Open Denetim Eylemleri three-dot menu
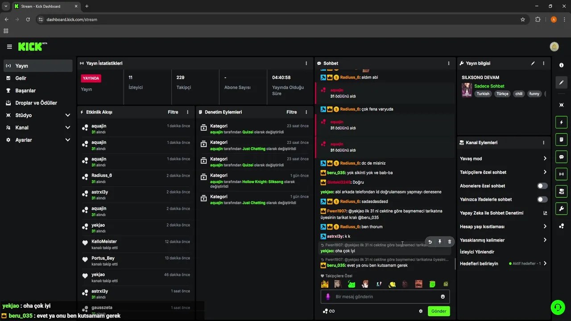Viewport: 571px width, 321px height. coord(306,112)
